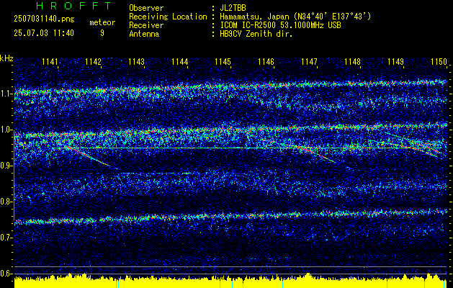Image resolution: width=453 pixels, height=288 pixels.
Task: Click the 1144 time axis marker
Action: (x=180, y=62)
